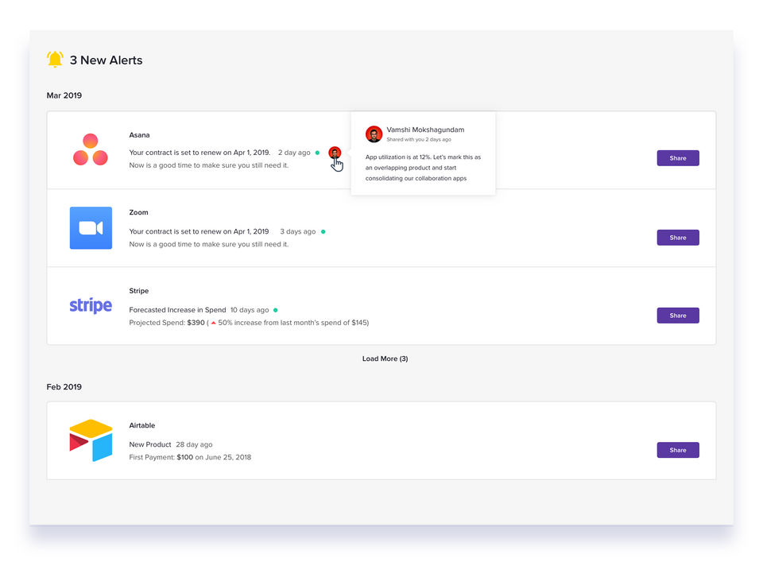
Task: Click the red upward spend-increase arrow
Action: [x=213, y=323]
